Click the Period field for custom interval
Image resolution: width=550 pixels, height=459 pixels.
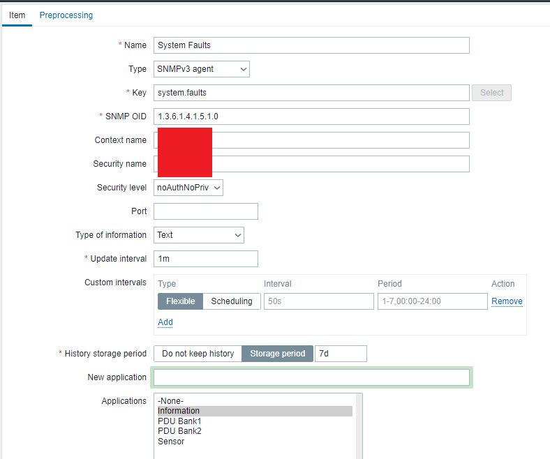(432, 301)
